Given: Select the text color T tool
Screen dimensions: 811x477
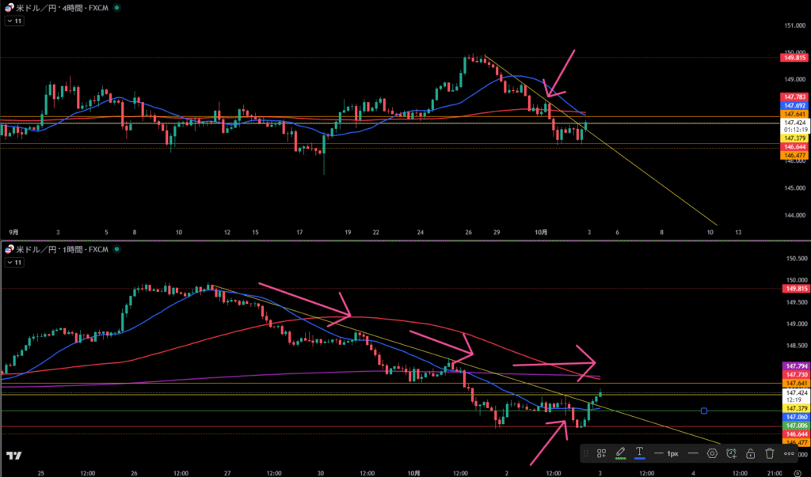Looking at the screenshot, I should (x=639, y=453).
